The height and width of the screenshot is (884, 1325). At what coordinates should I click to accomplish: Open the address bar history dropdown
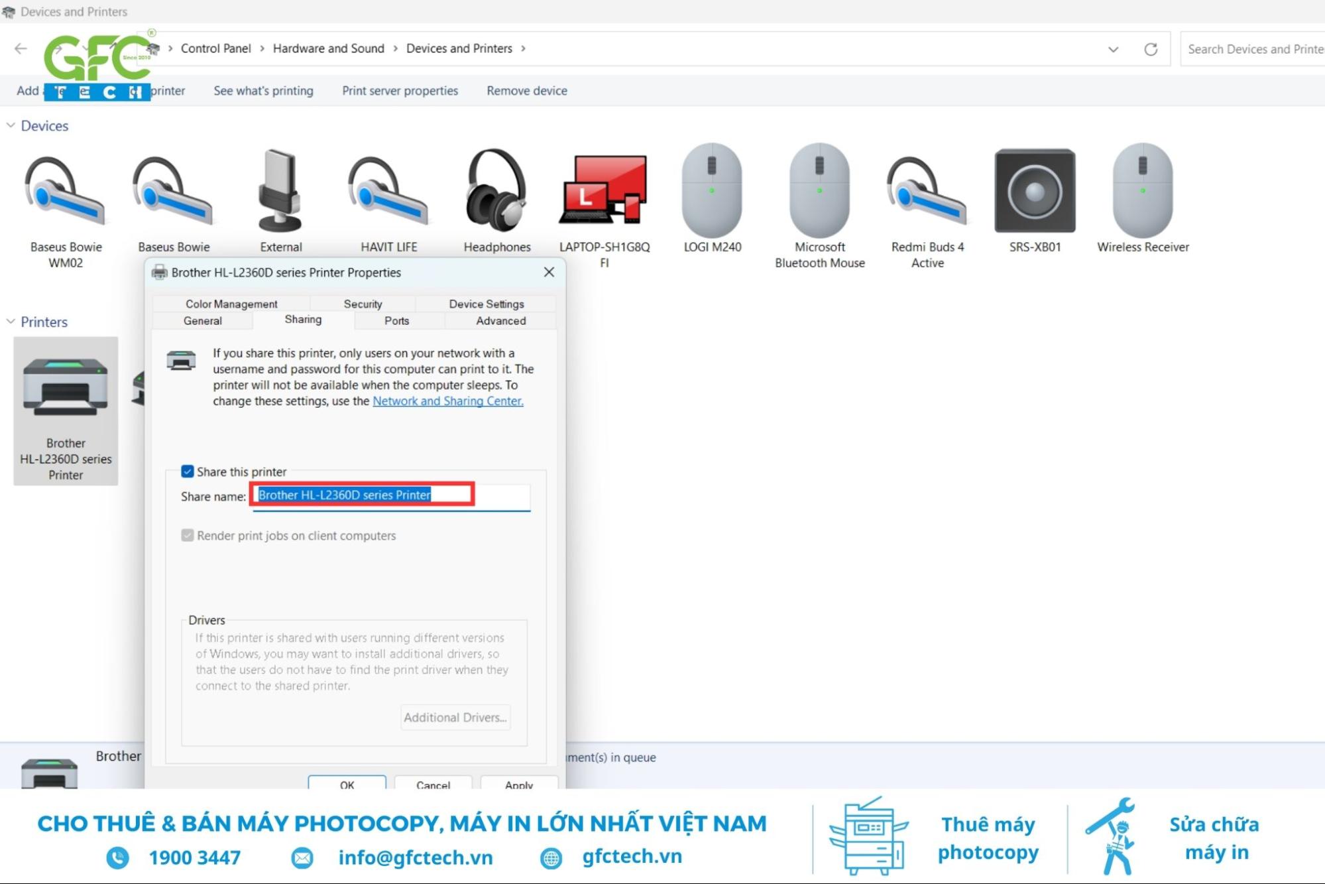tap(1113, 49)
